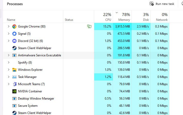
Task: Select the Google Chrome (80) process name
Action: coord(32,26)
